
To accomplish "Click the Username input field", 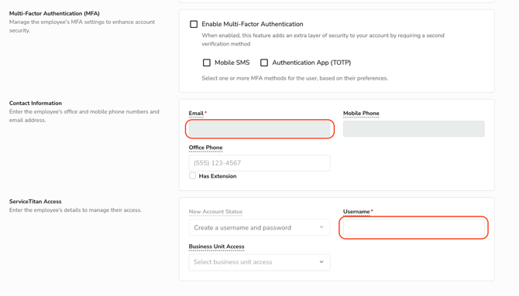I will pos(414,228).
